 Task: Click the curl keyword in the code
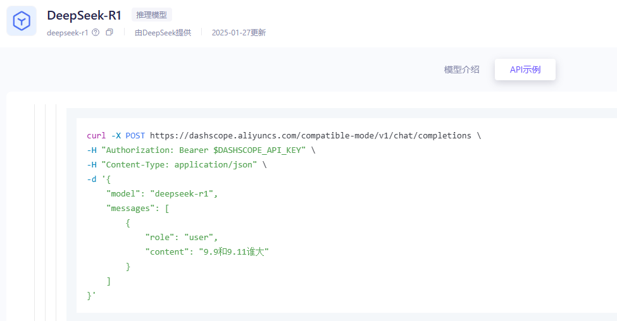(96, 136)
